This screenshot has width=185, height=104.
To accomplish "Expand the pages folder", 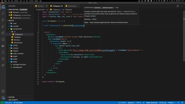I will click(15, 56).
